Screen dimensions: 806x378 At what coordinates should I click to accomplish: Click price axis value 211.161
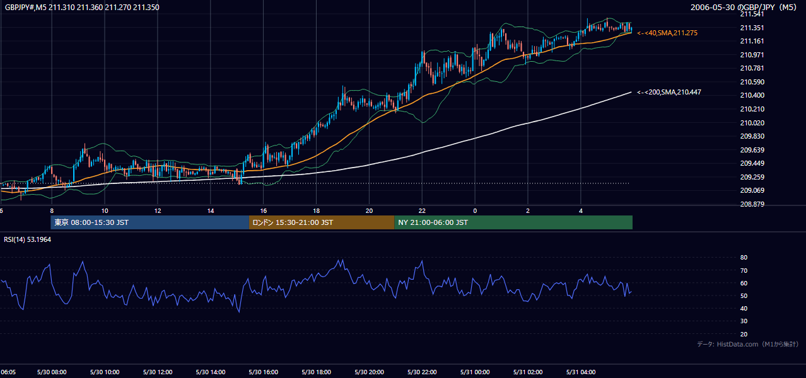point(751,41)
